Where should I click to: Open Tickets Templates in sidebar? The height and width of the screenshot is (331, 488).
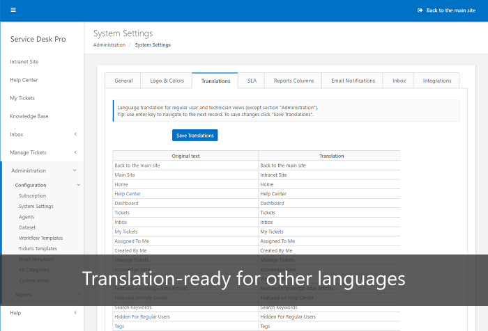[x=38, y=248]
